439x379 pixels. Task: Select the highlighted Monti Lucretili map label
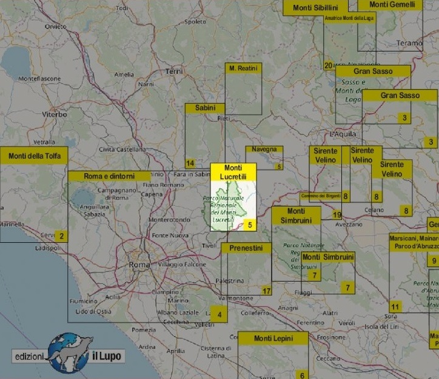(x=233, y=172)
